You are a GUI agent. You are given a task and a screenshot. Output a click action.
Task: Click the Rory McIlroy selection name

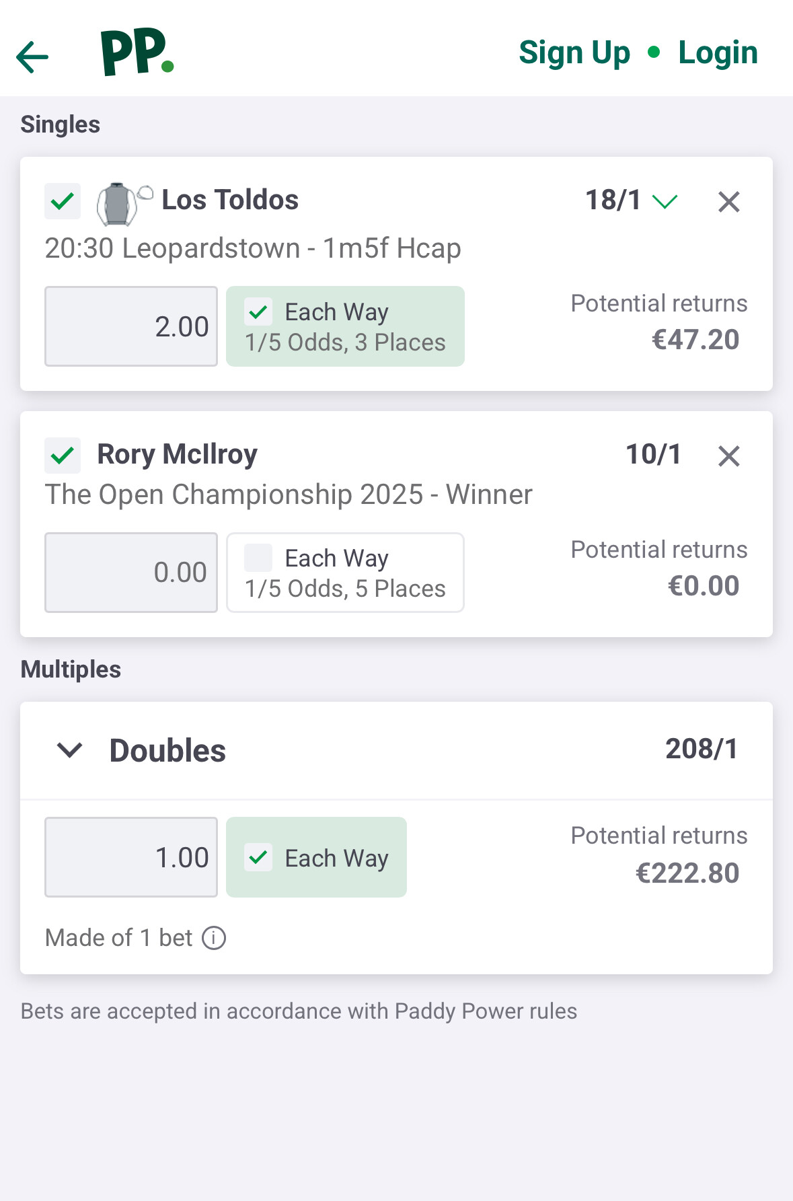tap(178, 454)
